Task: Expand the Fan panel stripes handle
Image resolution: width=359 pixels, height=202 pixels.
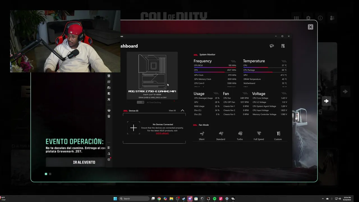Action: [246, 93]
